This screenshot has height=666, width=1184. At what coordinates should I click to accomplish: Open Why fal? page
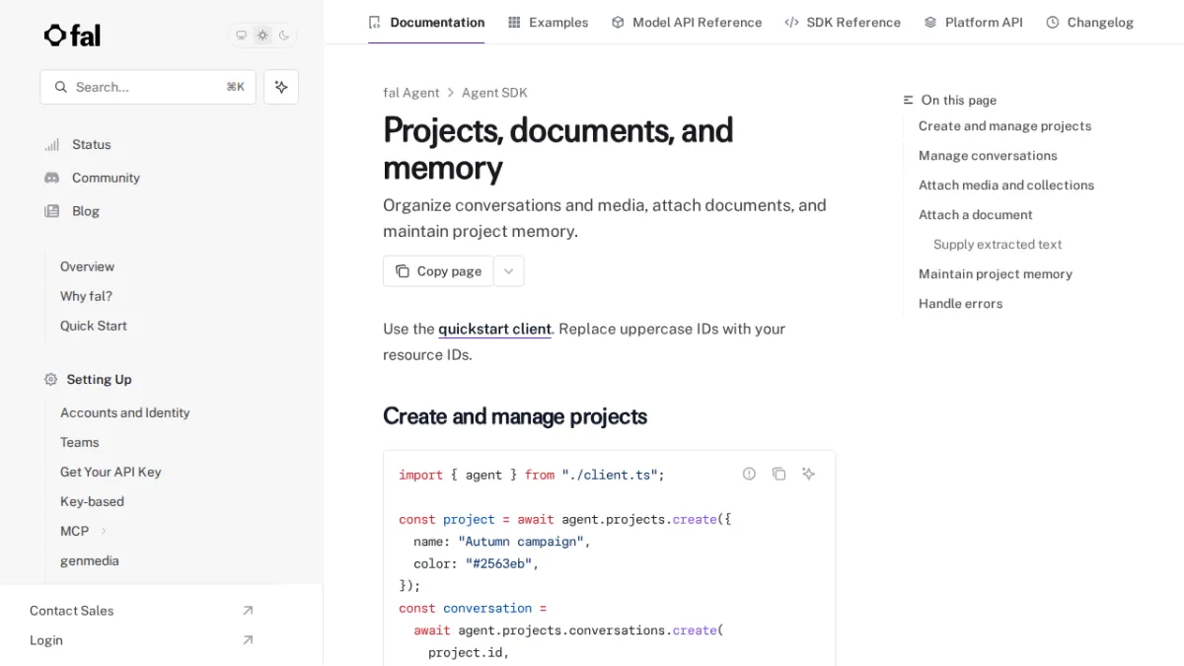point(86,296)
